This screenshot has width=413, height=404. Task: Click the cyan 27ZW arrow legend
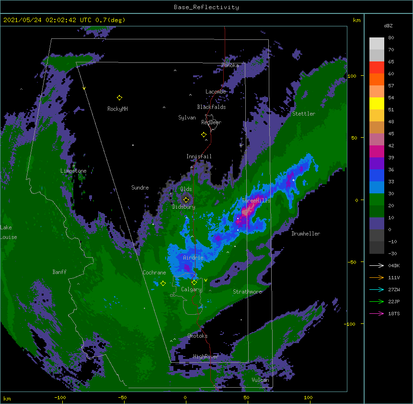pyautogui.click(x=377, y=289)
